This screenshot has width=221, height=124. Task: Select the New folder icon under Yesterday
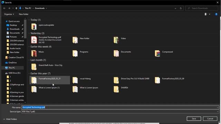coord(75,40)
